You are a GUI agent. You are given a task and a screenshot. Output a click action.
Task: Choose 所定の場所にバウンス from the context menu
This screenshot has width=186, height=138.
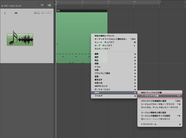click(114, 36)
